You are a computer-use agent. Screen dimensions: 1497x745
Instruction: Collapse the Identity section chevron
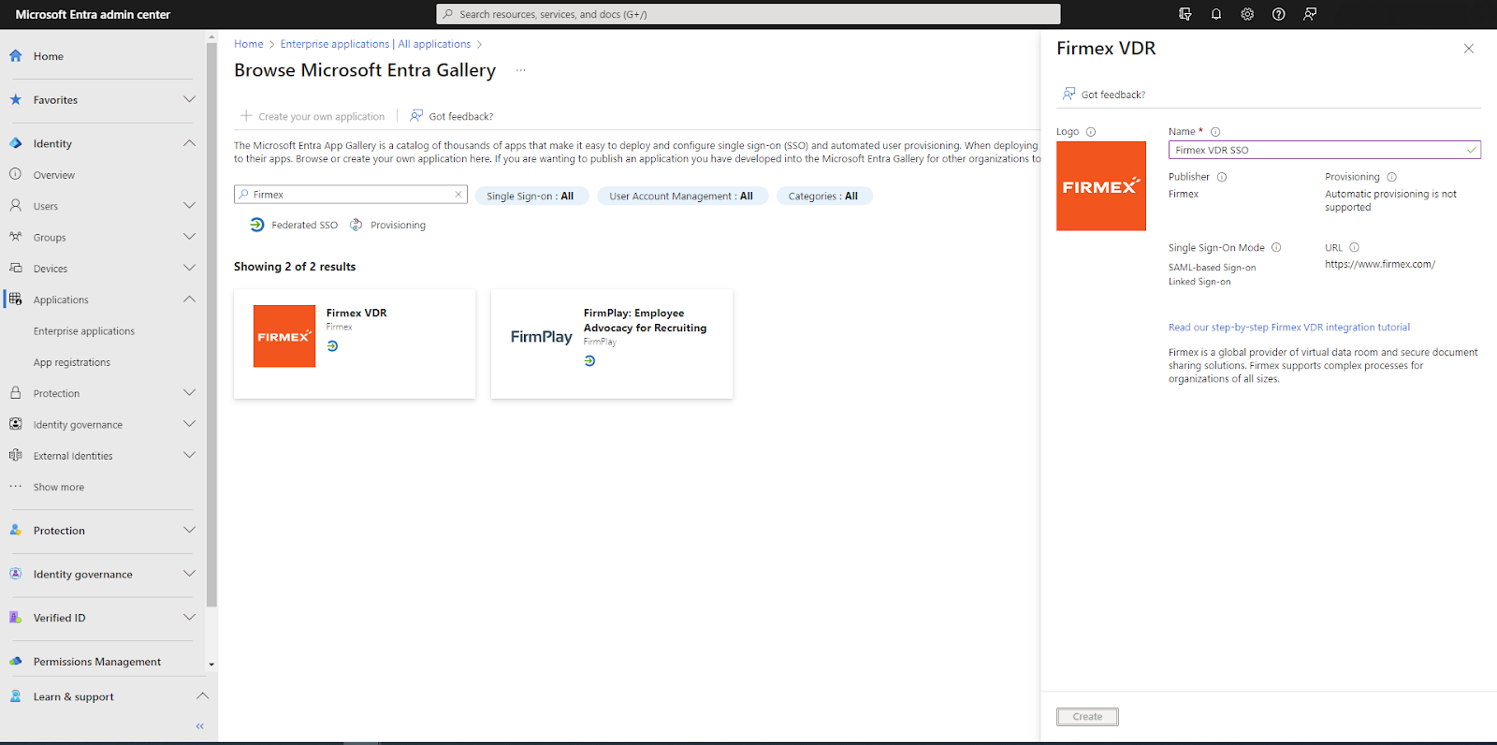189,143
